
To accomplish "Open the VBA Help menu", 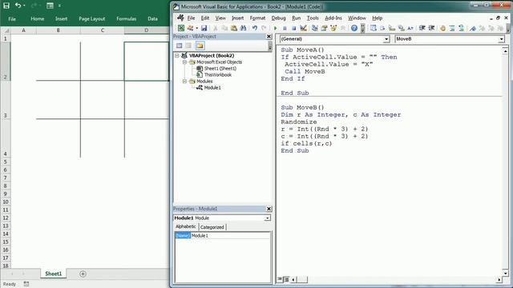I will [378, 18].
